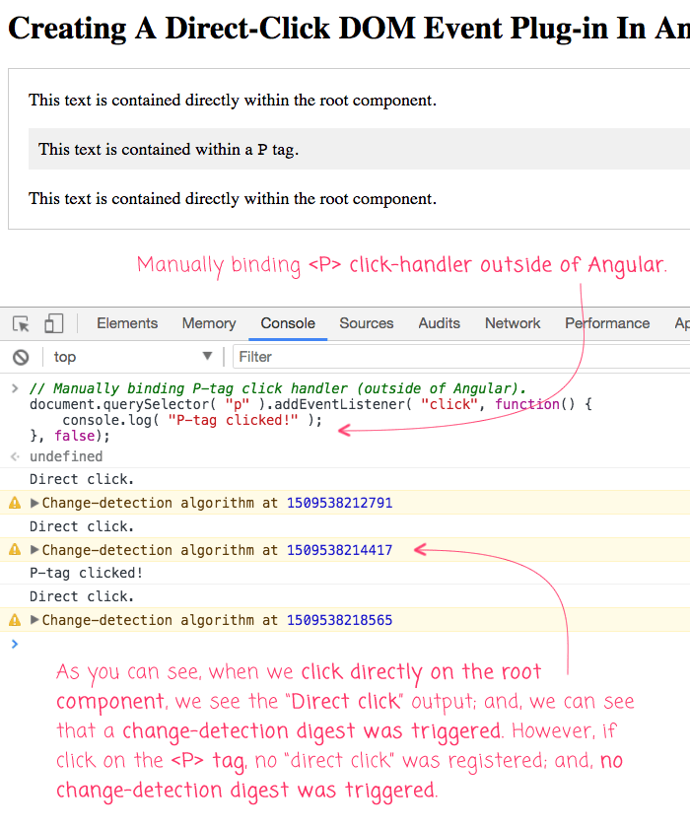Image resolution: width=690 pixels, height=829 pixels.
Task: Click the blue console prompt chevron
Action: [x=14, y=644]
